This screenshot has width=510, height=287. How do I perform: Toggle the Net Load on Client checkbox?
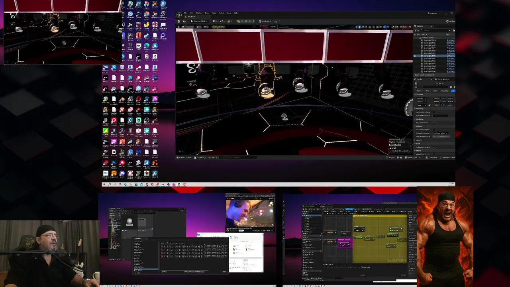pyautogui.click(x=433, y=123)
